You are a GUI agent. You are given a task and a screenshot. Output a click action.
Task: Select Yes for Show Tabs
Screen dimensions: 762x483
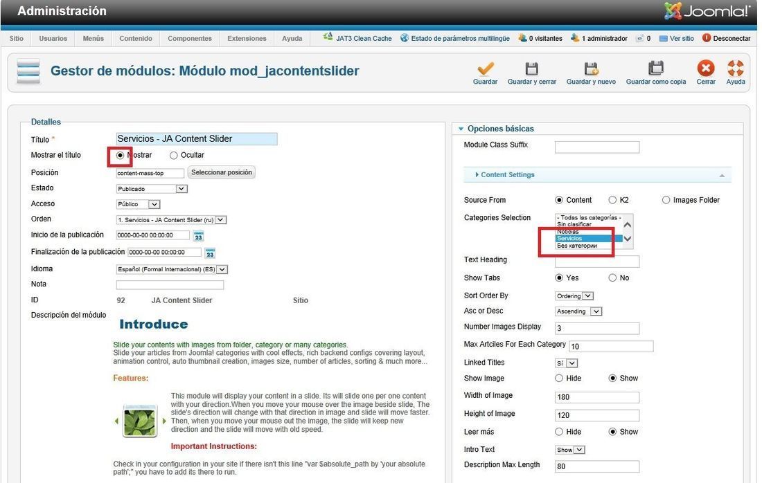[x=559, y=277]
